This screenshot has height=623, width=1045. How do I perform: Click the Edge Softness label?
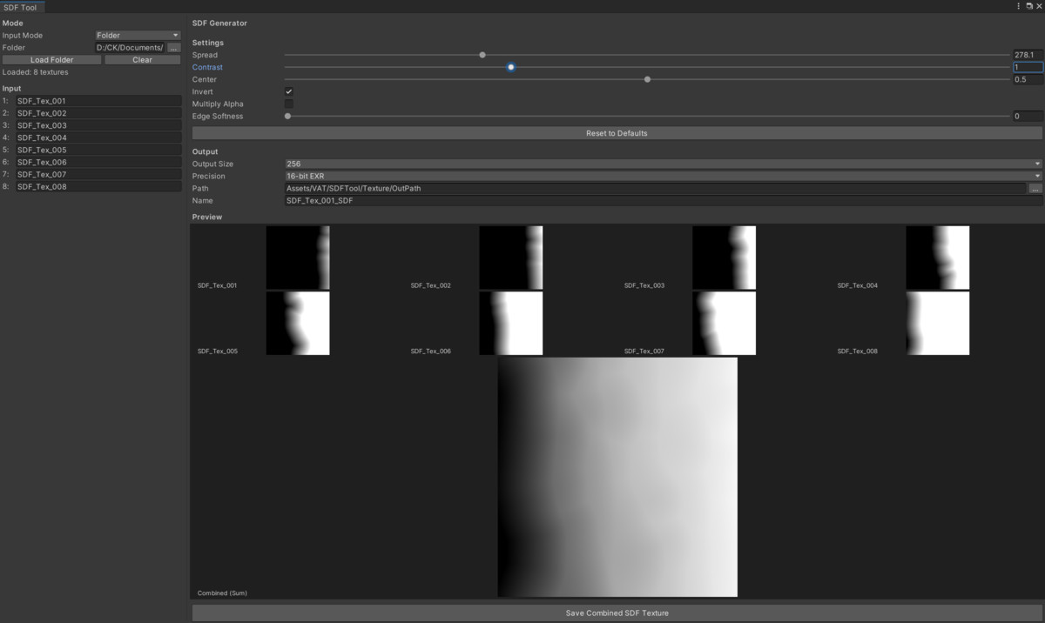tap(218, 116)
